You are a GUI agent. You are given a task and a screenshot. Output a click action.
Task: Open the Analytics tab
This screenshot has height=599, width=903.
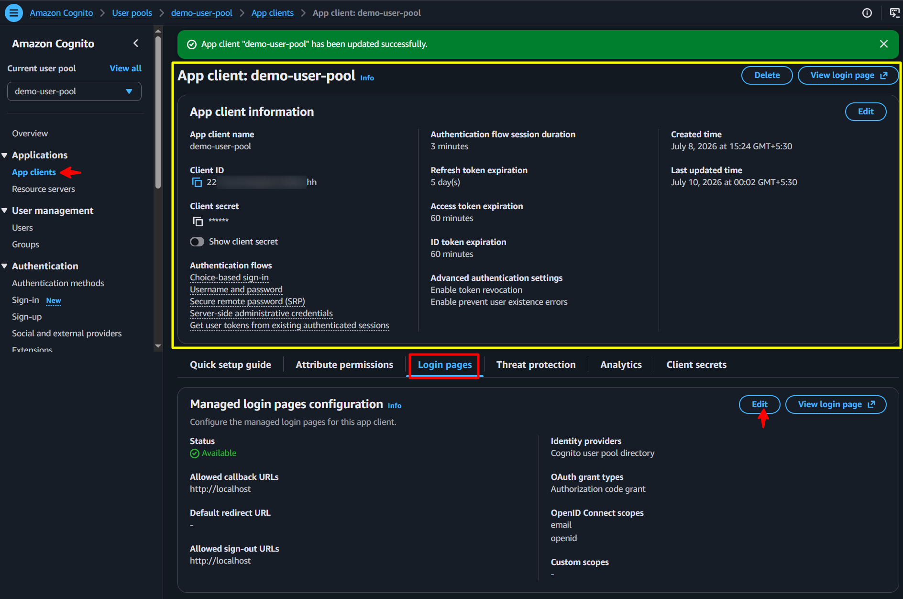pos(621,365)
